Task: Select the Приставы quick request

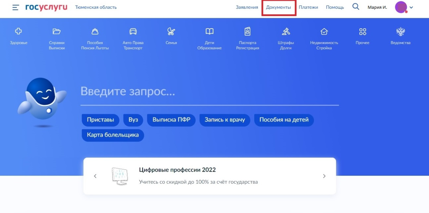Action: coord(101,120)
